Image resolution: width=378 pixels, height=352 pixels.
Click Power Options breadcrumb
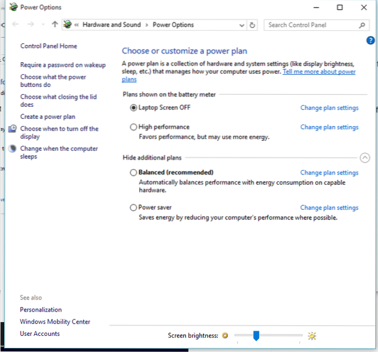(173, 25)
